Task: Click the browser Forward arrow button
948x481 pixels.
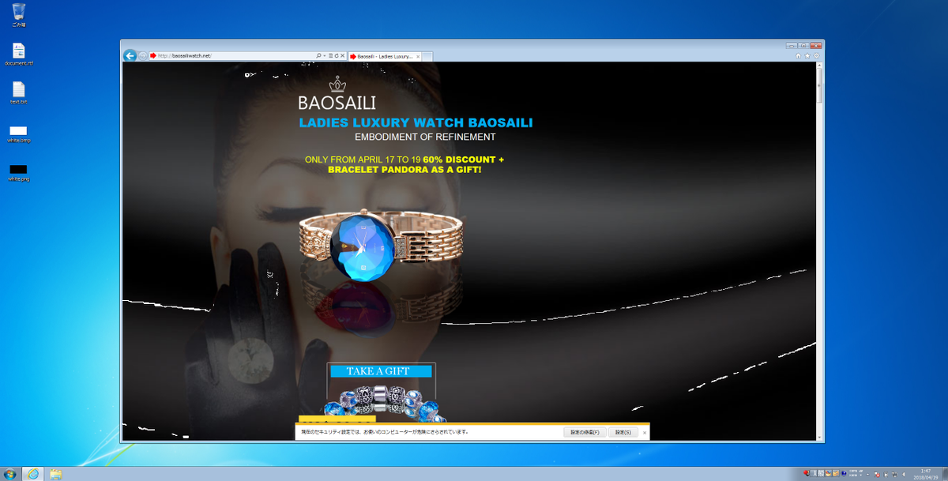Action: coord(142,56)
